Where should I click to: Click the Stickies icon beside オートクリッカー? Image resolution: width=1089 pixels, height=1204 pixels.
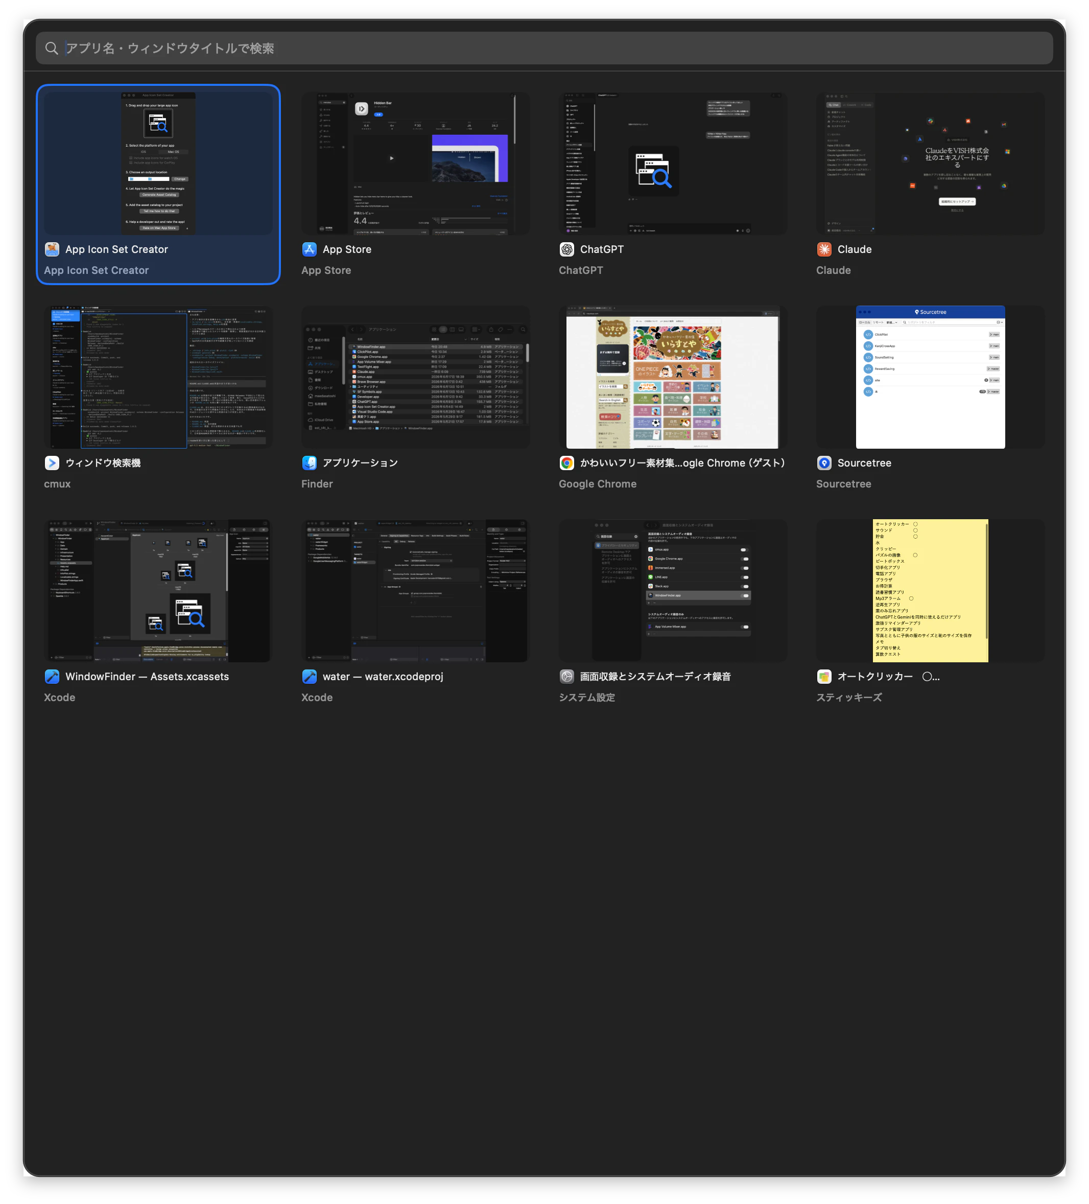(824, 676)
